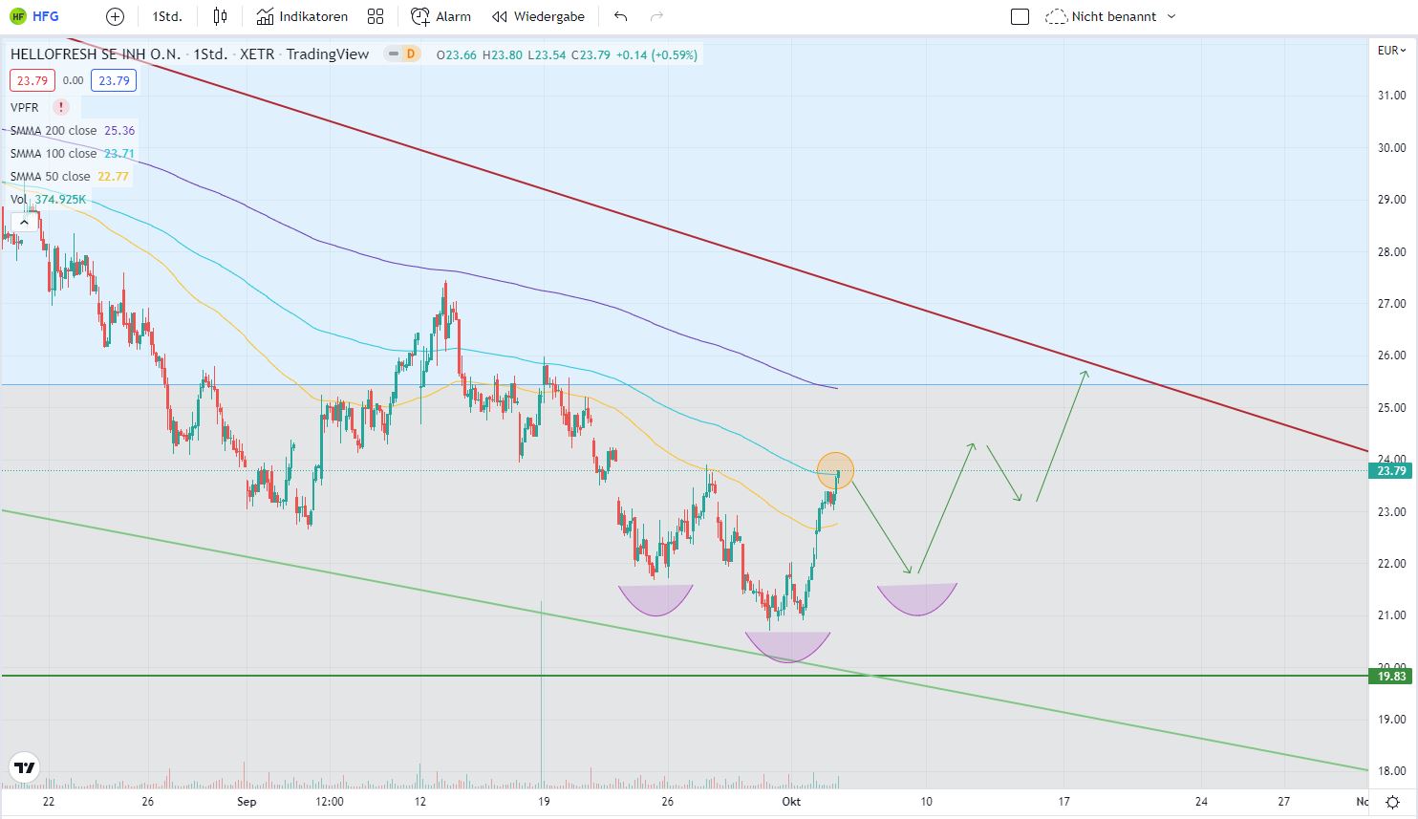This screenshot has height=819, width=1418.
Task: Select the Vol indicator legend entry
Action: pyautogui.click(x=48, y=199)
